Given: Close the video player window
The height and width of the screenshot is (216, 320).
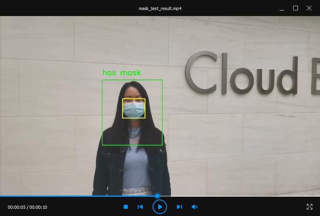Looking at the screenshot, I should point(309,8).
